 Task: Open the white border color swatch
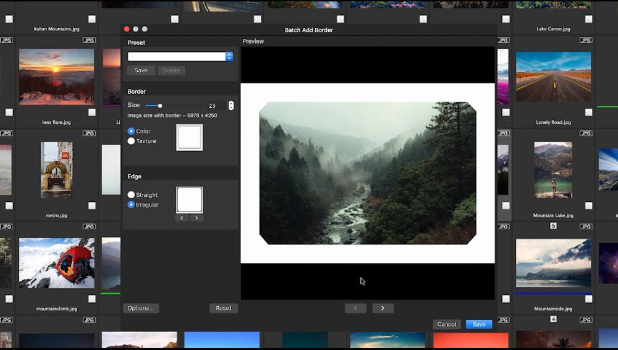[190, 138]
